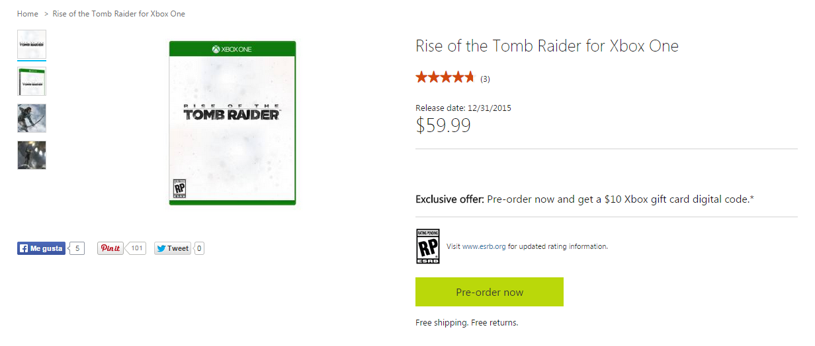Click the Tweet count bubble showing 0

coord(199,249)
